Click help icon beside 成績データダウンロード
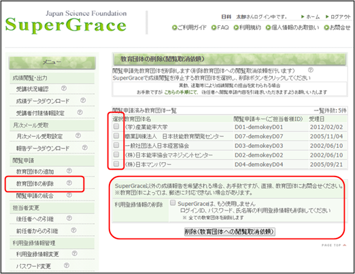 [83, 100]
